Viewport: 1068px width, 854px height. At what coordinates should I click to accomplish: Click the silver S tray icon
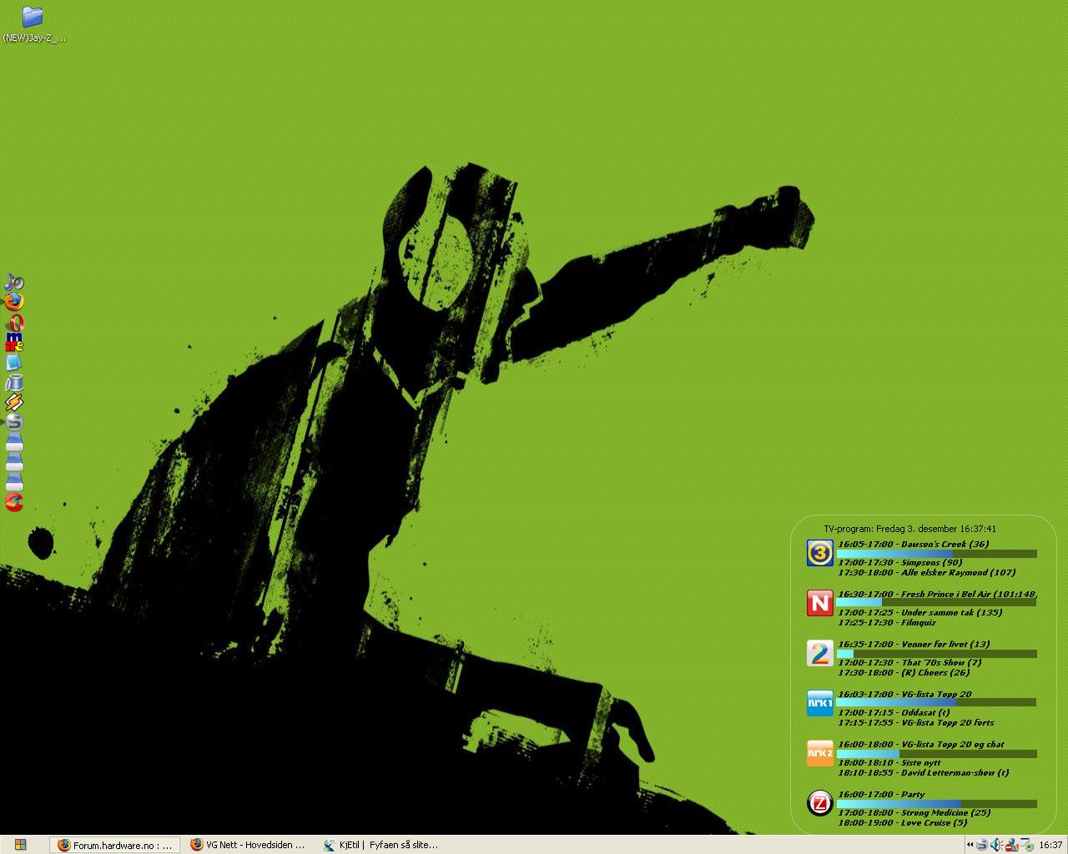[982, 845]
